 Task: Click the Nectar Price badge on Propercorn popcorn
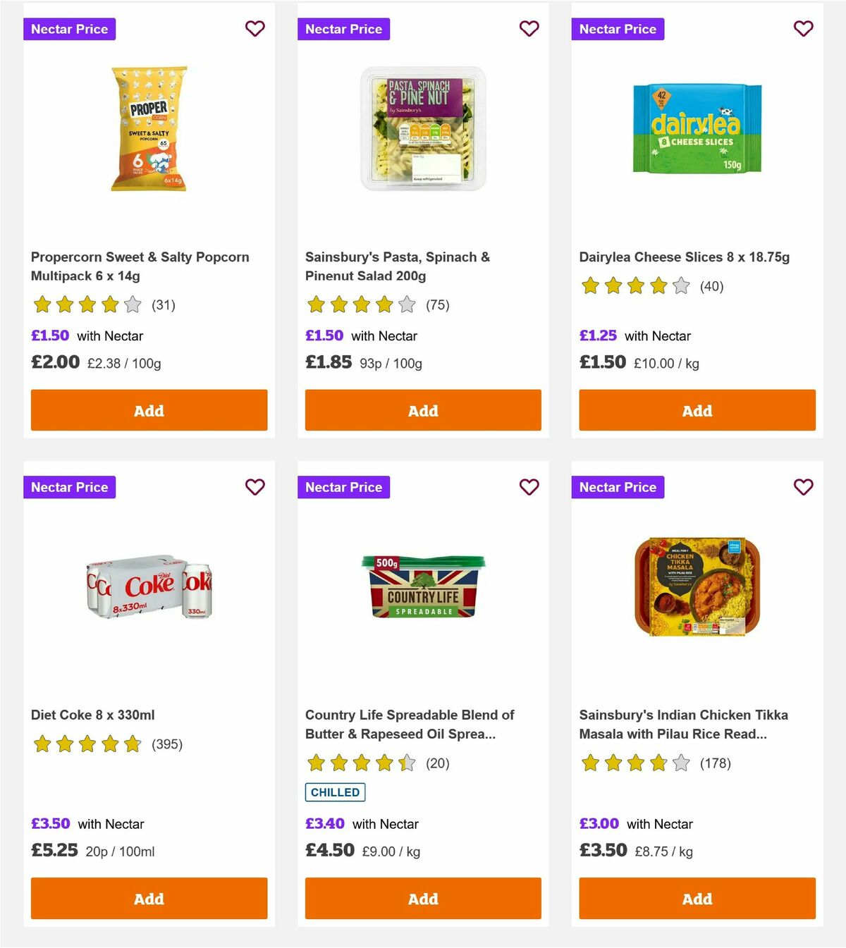tap(69, 29)
